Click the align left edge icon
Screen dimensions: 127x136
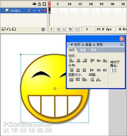[x=71, y=61]
